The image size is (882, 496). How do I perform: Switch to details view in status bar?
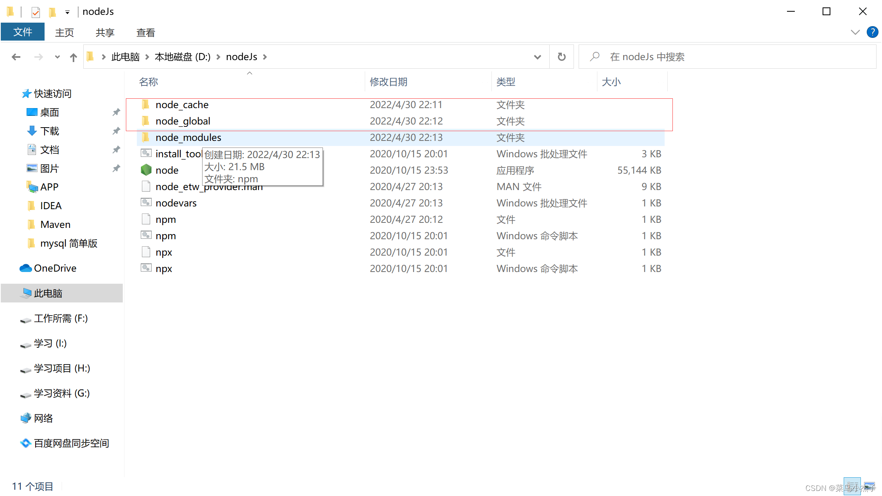[x=852, y=486]
